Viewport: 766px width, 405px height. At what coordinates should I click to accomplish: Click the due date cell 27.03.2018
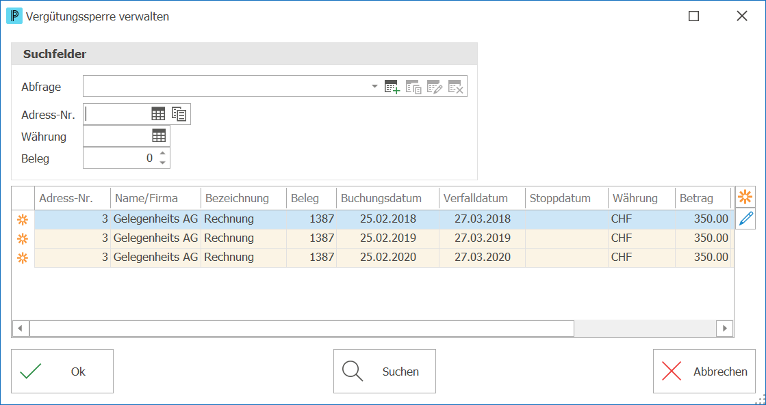482,219
